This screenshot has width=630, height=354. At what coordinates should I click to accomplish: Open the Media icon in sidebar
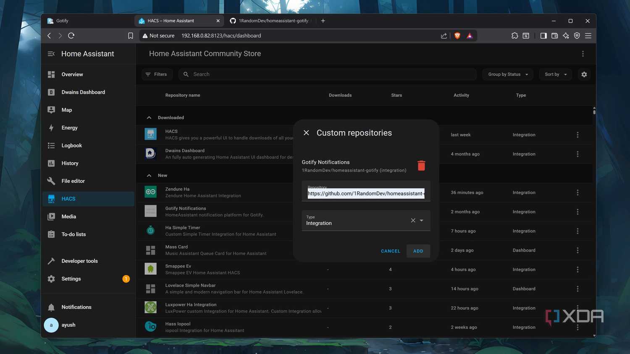coord(51,216)
